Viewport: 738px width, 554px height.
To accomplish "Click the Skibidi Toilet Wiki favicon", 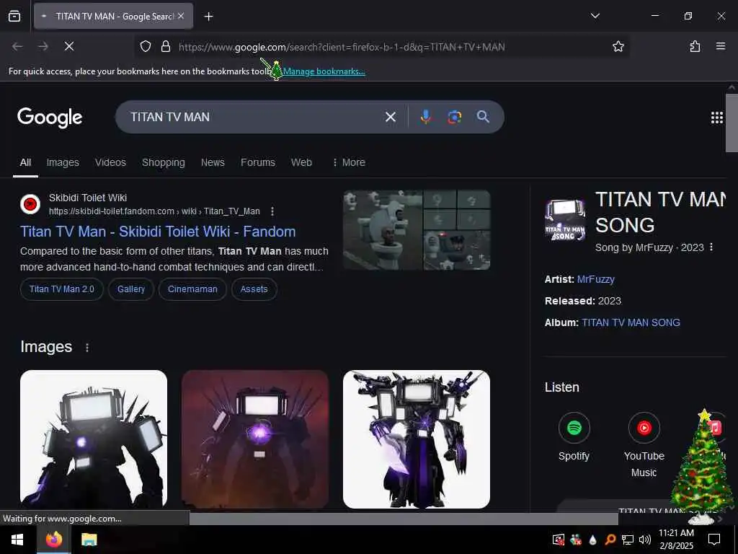I will pos(30,204).
